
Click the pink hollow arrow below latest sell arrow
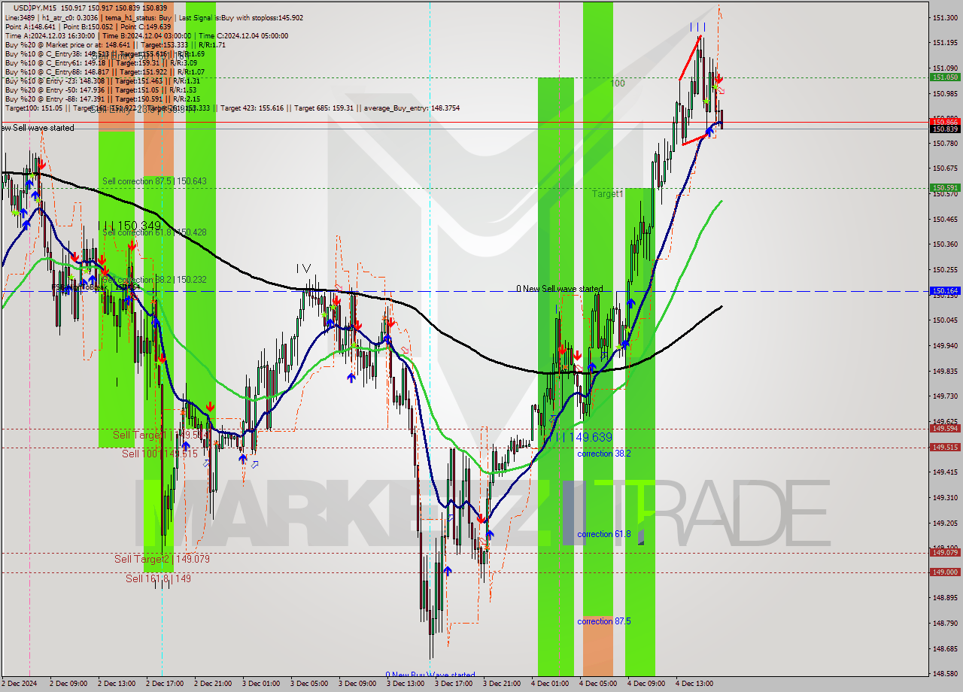pyautogui.click(x=721, y=90)
